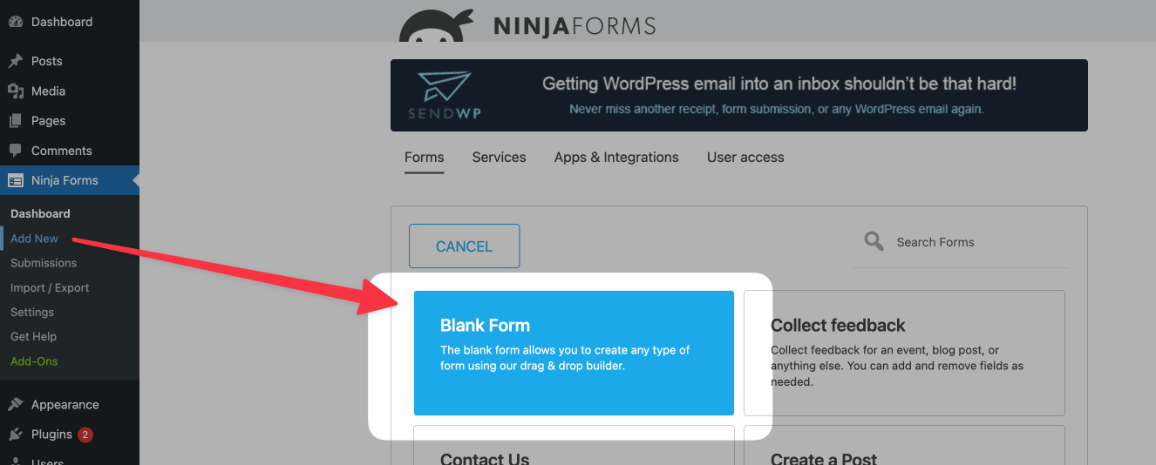
Task: Click the Plugins plug icon
Action: click(x=16, y=434)
